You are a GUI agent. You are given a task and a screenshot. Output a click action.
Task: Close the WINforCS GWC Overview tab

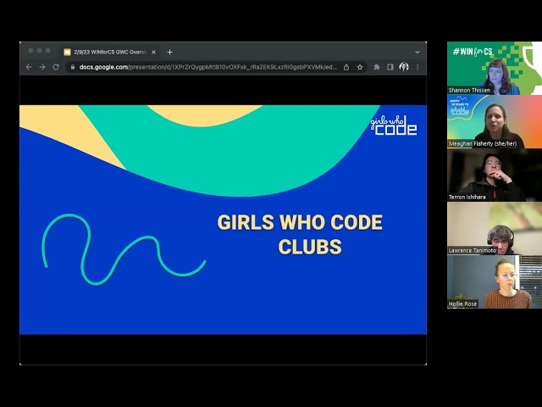click(x=154, y=53)
